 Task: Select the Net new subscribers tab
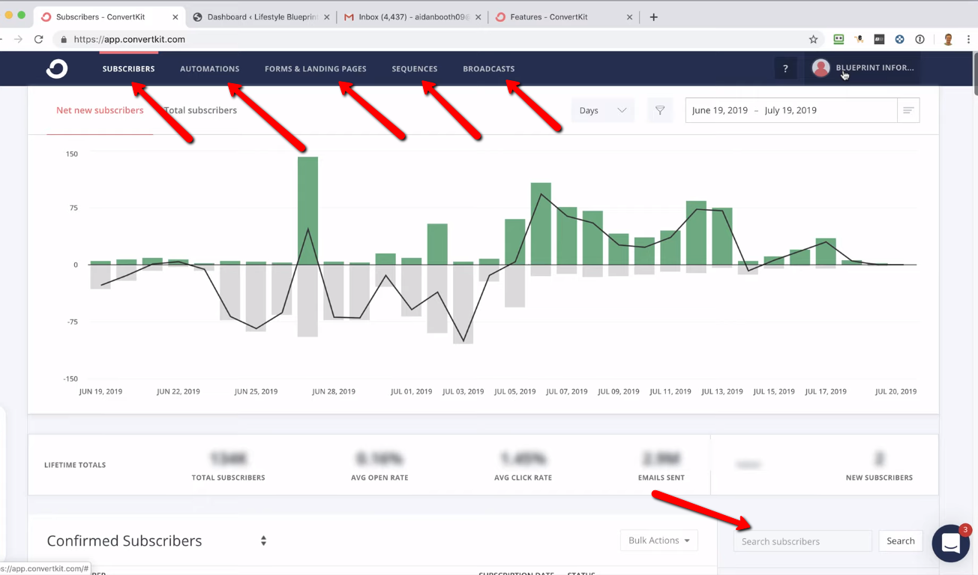pyautogui.click(x=100, y=110)
